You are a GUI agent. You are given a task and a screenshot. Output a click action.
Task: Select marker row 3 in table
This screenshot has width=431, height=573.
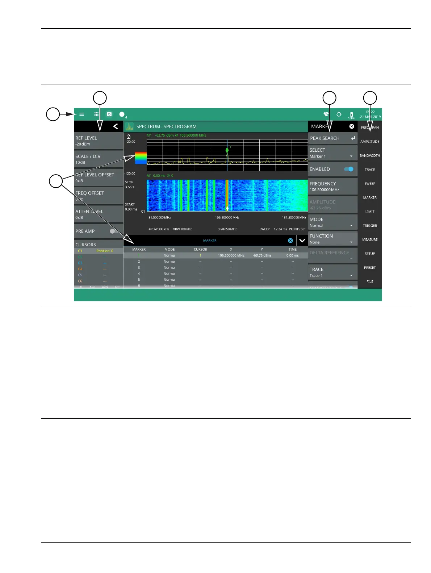click(215, 268)
